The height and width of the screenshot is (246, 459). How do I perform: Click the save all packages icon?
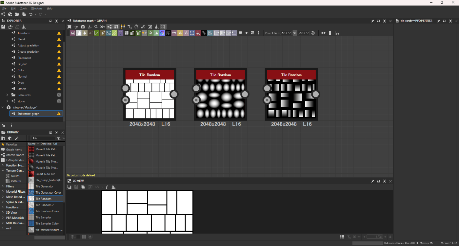(24, 14)
